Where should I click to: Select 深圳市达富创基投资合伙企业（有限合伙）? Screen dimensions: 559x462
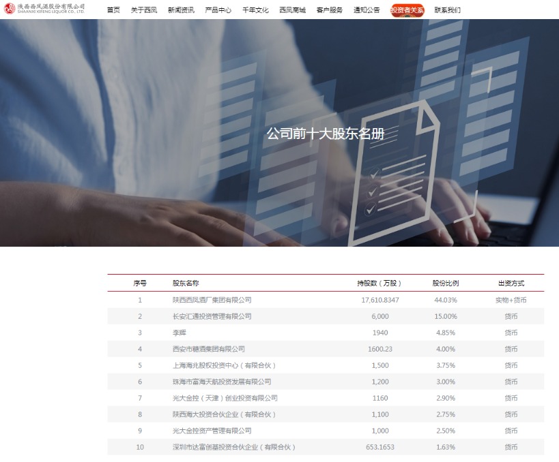pos(234,448)
